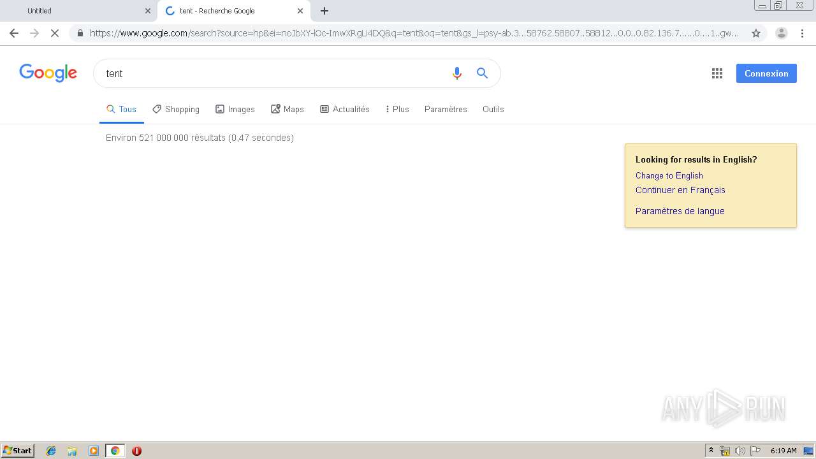
Task: Close the tent - Recherche Google tab
Action: (300, 11)
